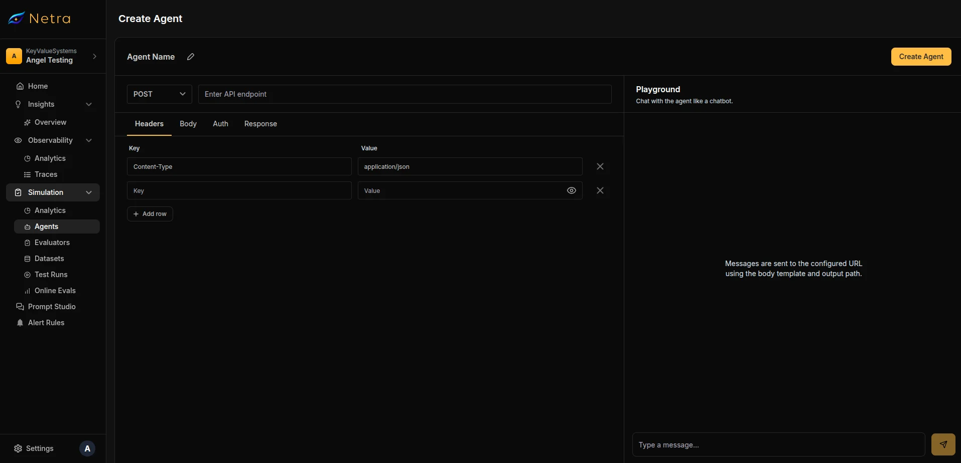Open the POST method dropdown
This screenshot has width=961, height=463.
(x=160, y=94)
